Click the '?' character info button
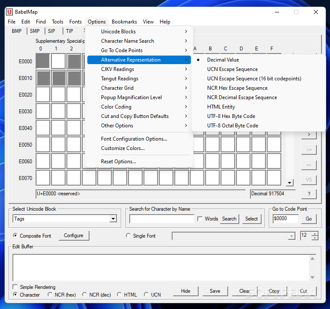 tap(309, 194)
